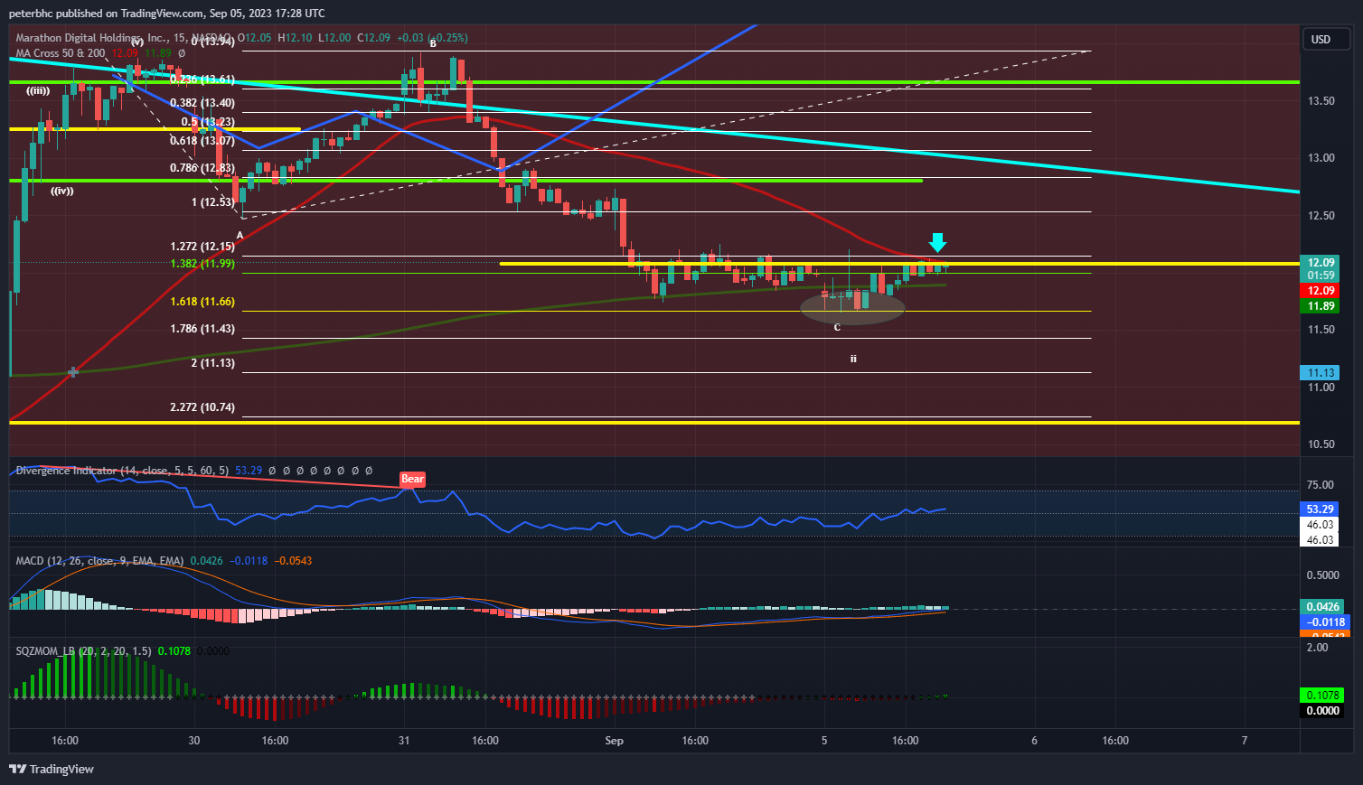Click the yellow 12.09 last price label
The width and height of the screenshot is (1363, 785).
point(1321,263)
